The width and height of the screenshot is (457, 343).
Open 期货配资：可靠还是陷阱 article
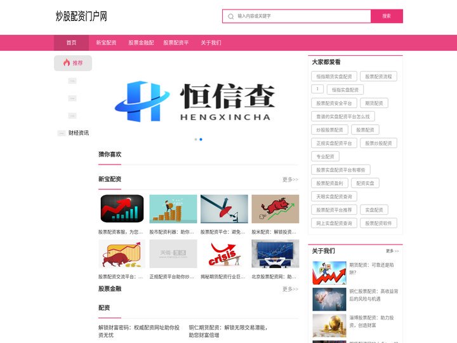point(371,269)
